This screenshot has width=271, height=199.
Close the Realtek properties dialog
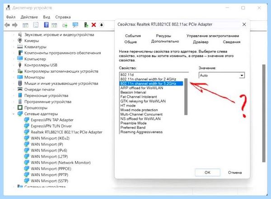(x=244, y=24)
